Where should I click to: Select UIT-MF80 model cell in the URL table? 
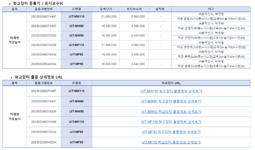[76, 132]
